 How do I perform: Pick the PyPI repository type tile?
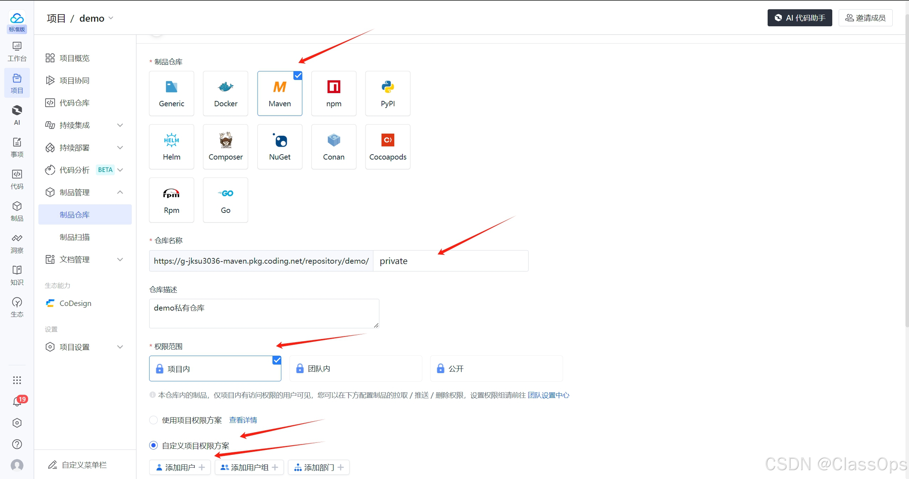click(x=388, y=93)
